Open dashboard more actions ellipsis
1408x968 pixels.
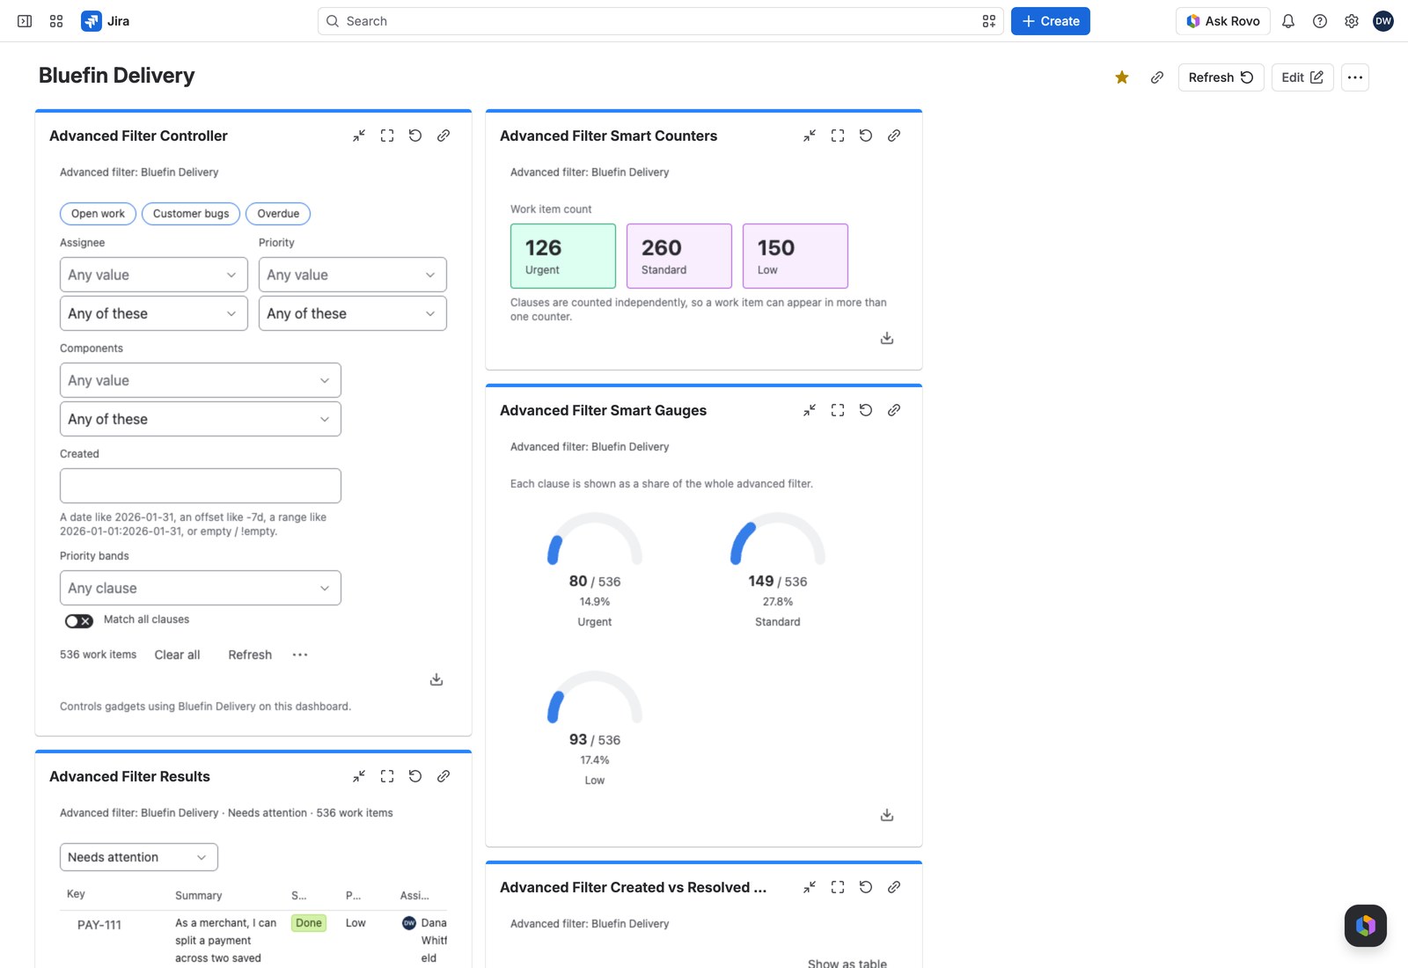tap(1355, 77)
